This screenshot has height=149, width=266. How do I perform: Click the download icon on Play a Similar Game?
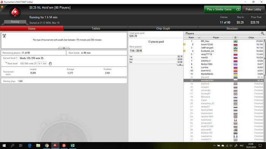click(238, 9)
